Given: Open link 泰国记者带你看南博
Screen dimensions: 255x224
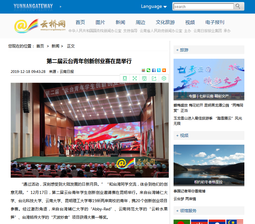Looking at the screenshot, I should (189, 191).
